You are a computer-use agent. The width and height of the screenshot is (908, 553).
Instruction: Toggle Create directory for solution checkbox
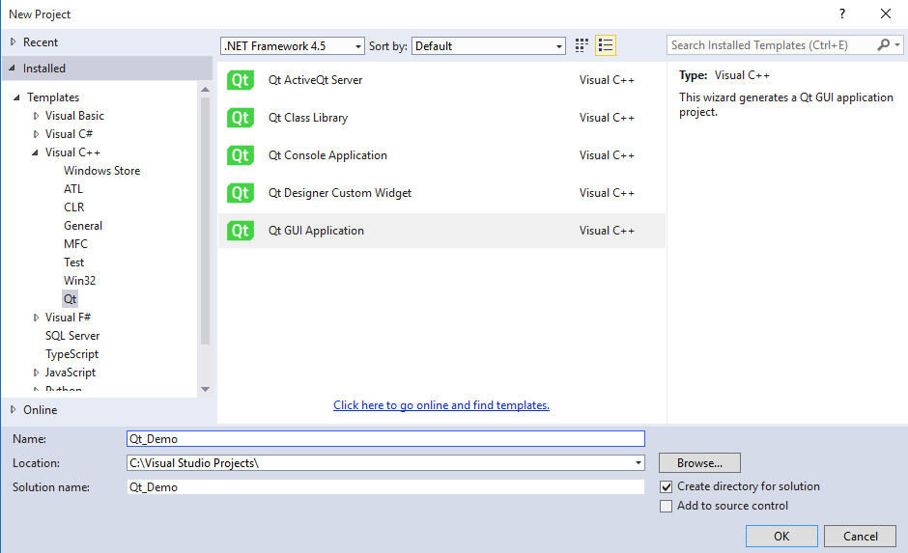coord(666,486)
